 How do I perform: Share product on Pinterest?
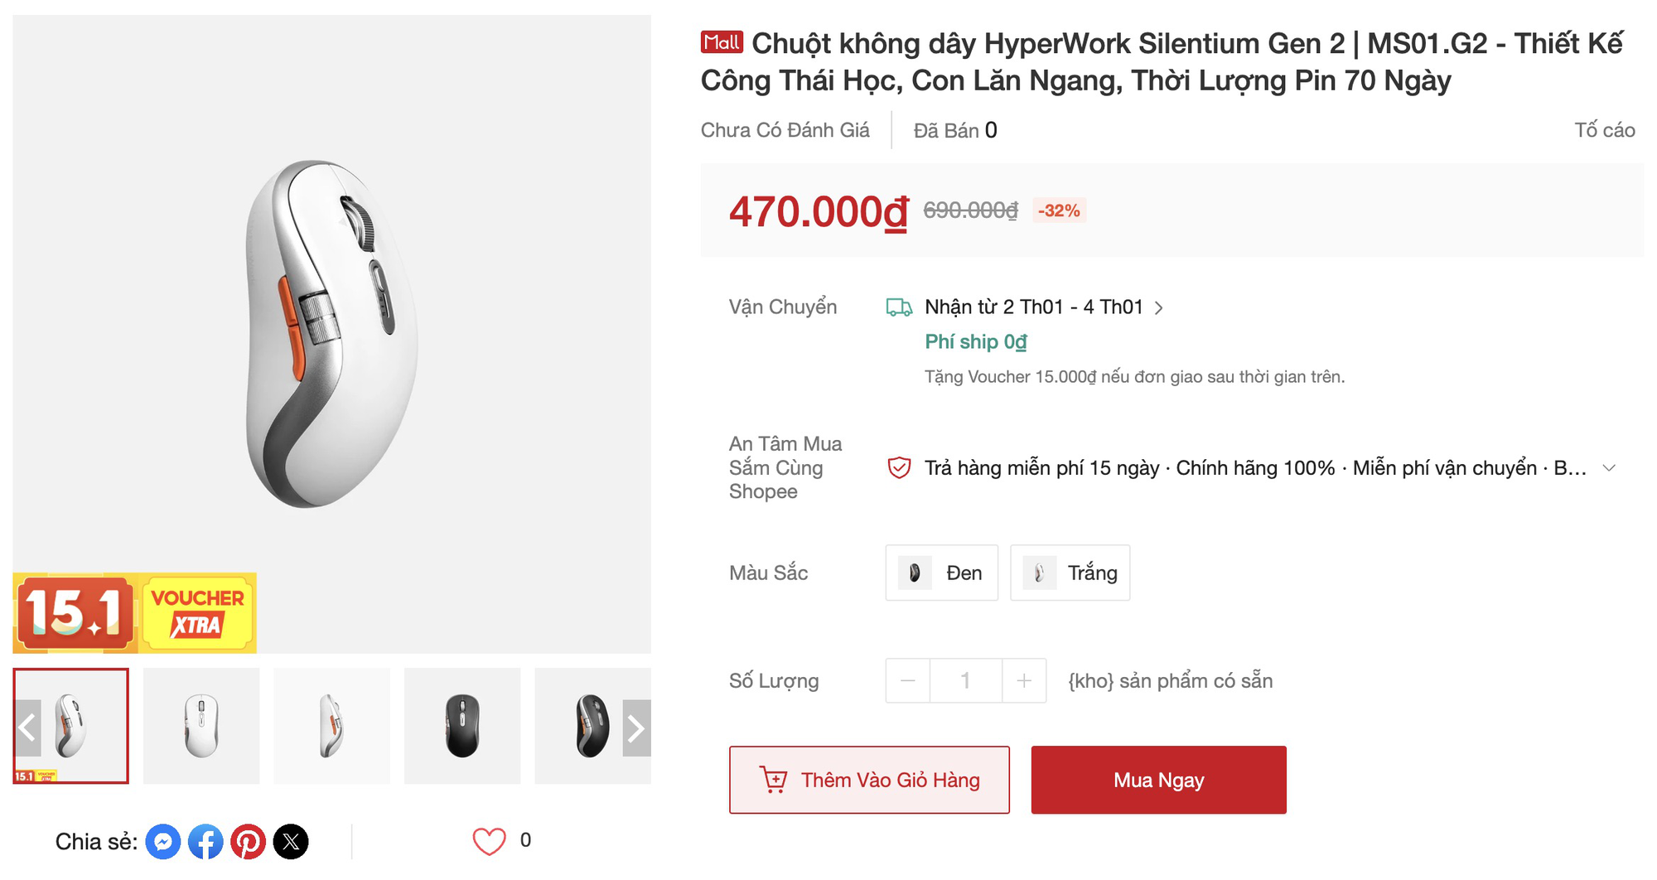coord(248,842)
